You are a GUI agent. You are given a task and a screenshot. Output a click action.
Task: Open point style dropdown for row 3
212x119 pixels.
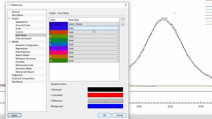(x=93, y=32)
